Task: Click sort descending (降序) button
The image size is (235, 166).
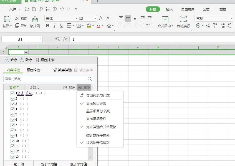Action: pyautogui.click(x=26, y=60)
